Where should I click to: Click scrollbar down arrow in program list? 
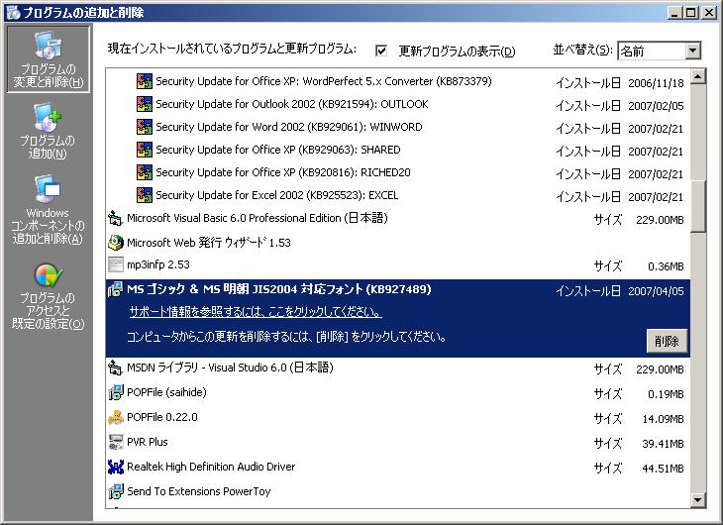coord(698,500)
